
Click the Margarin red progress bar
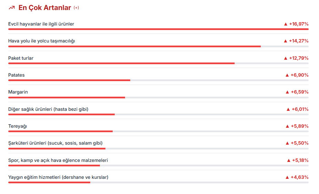66,97
